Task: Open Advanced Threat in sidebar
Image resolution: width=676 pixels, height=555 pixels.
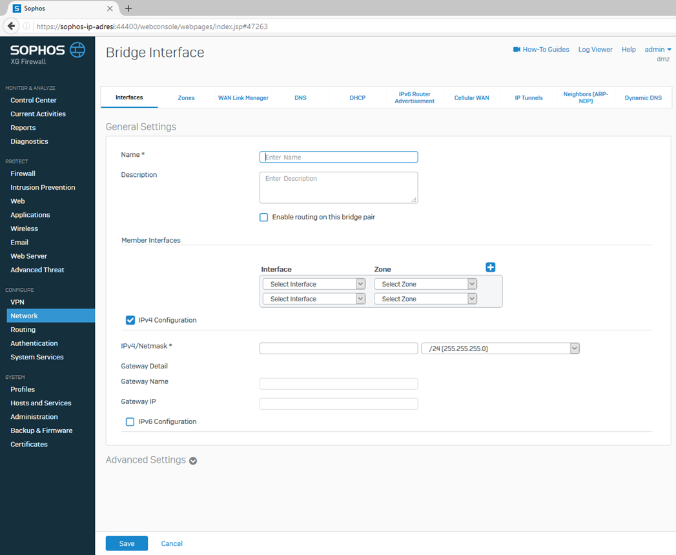Action: click(37, 270)
